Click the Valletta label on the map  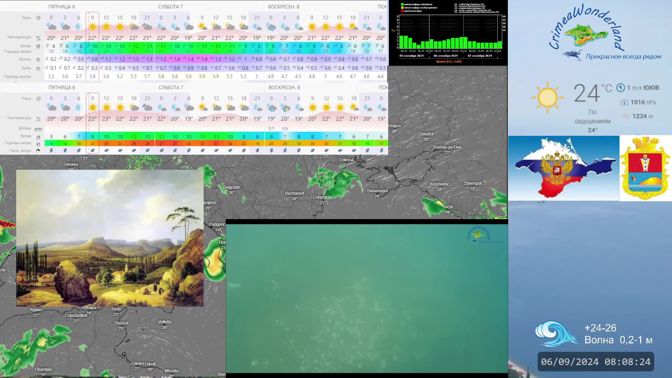tap(165, 322)
